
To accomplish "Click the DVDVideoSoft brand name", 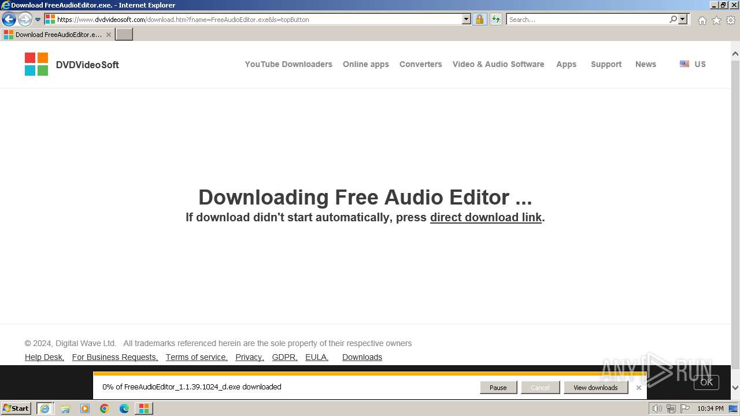I will [87, 65].
